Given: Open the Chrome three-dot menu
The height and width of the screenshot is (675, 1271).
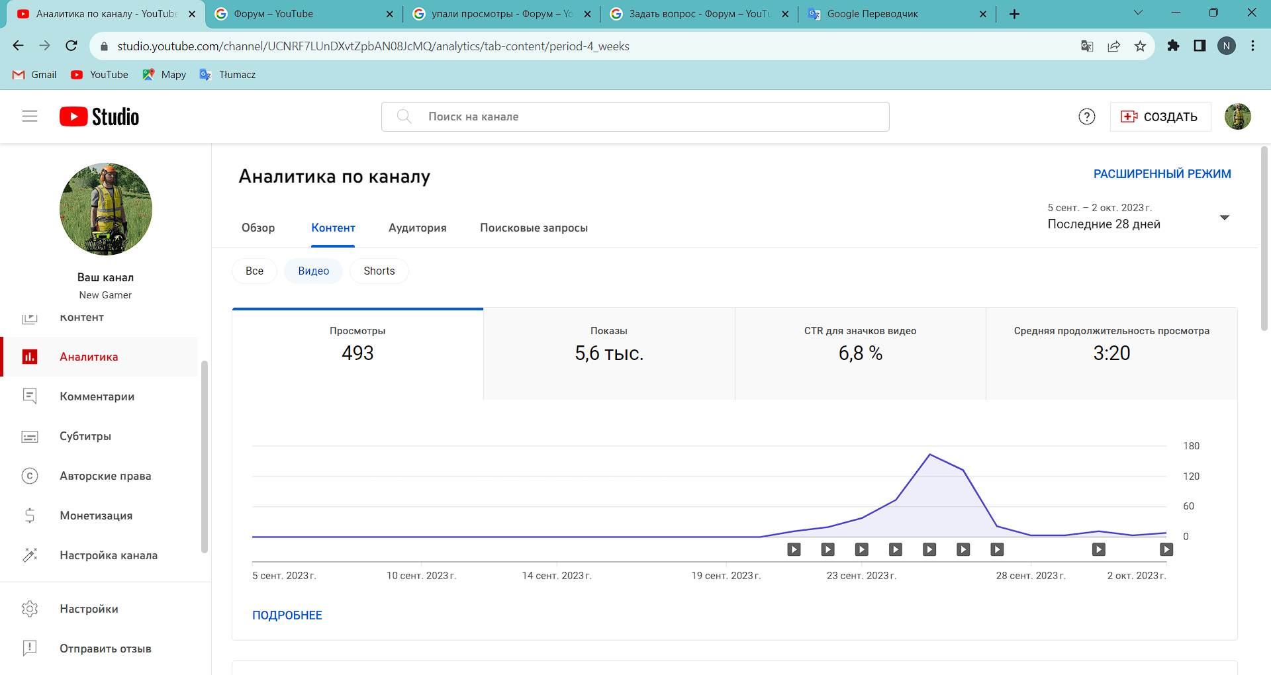Looking at the screenshot, I should pos(1252,46).
